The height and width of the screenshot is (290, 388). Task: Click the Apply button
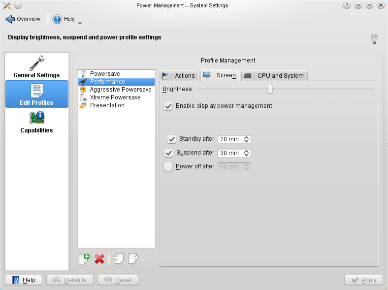click(x=363, y=280)
